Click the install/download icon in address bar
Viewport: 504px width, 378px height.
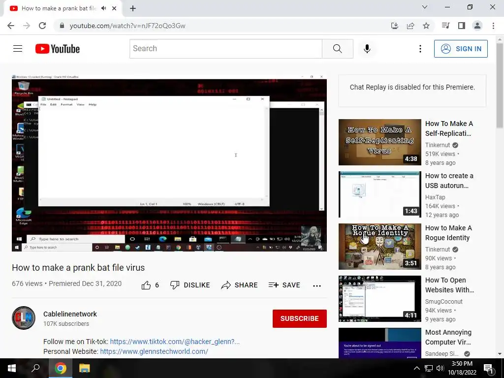click(394, 26)
